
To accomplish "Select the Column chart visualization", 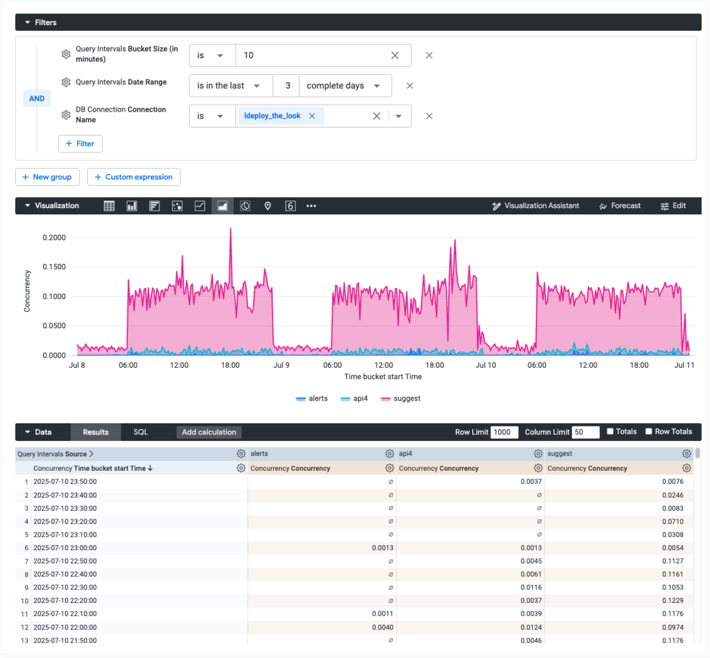I will (132, 205).
